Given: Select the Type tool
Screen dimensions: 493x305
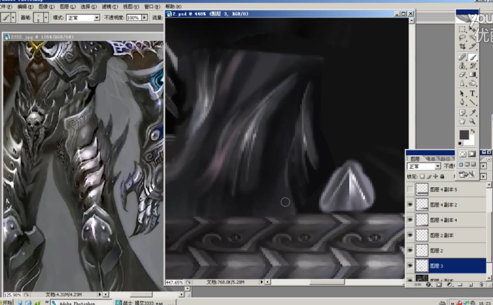Looking at the screenshot, I should coord(472,93).
